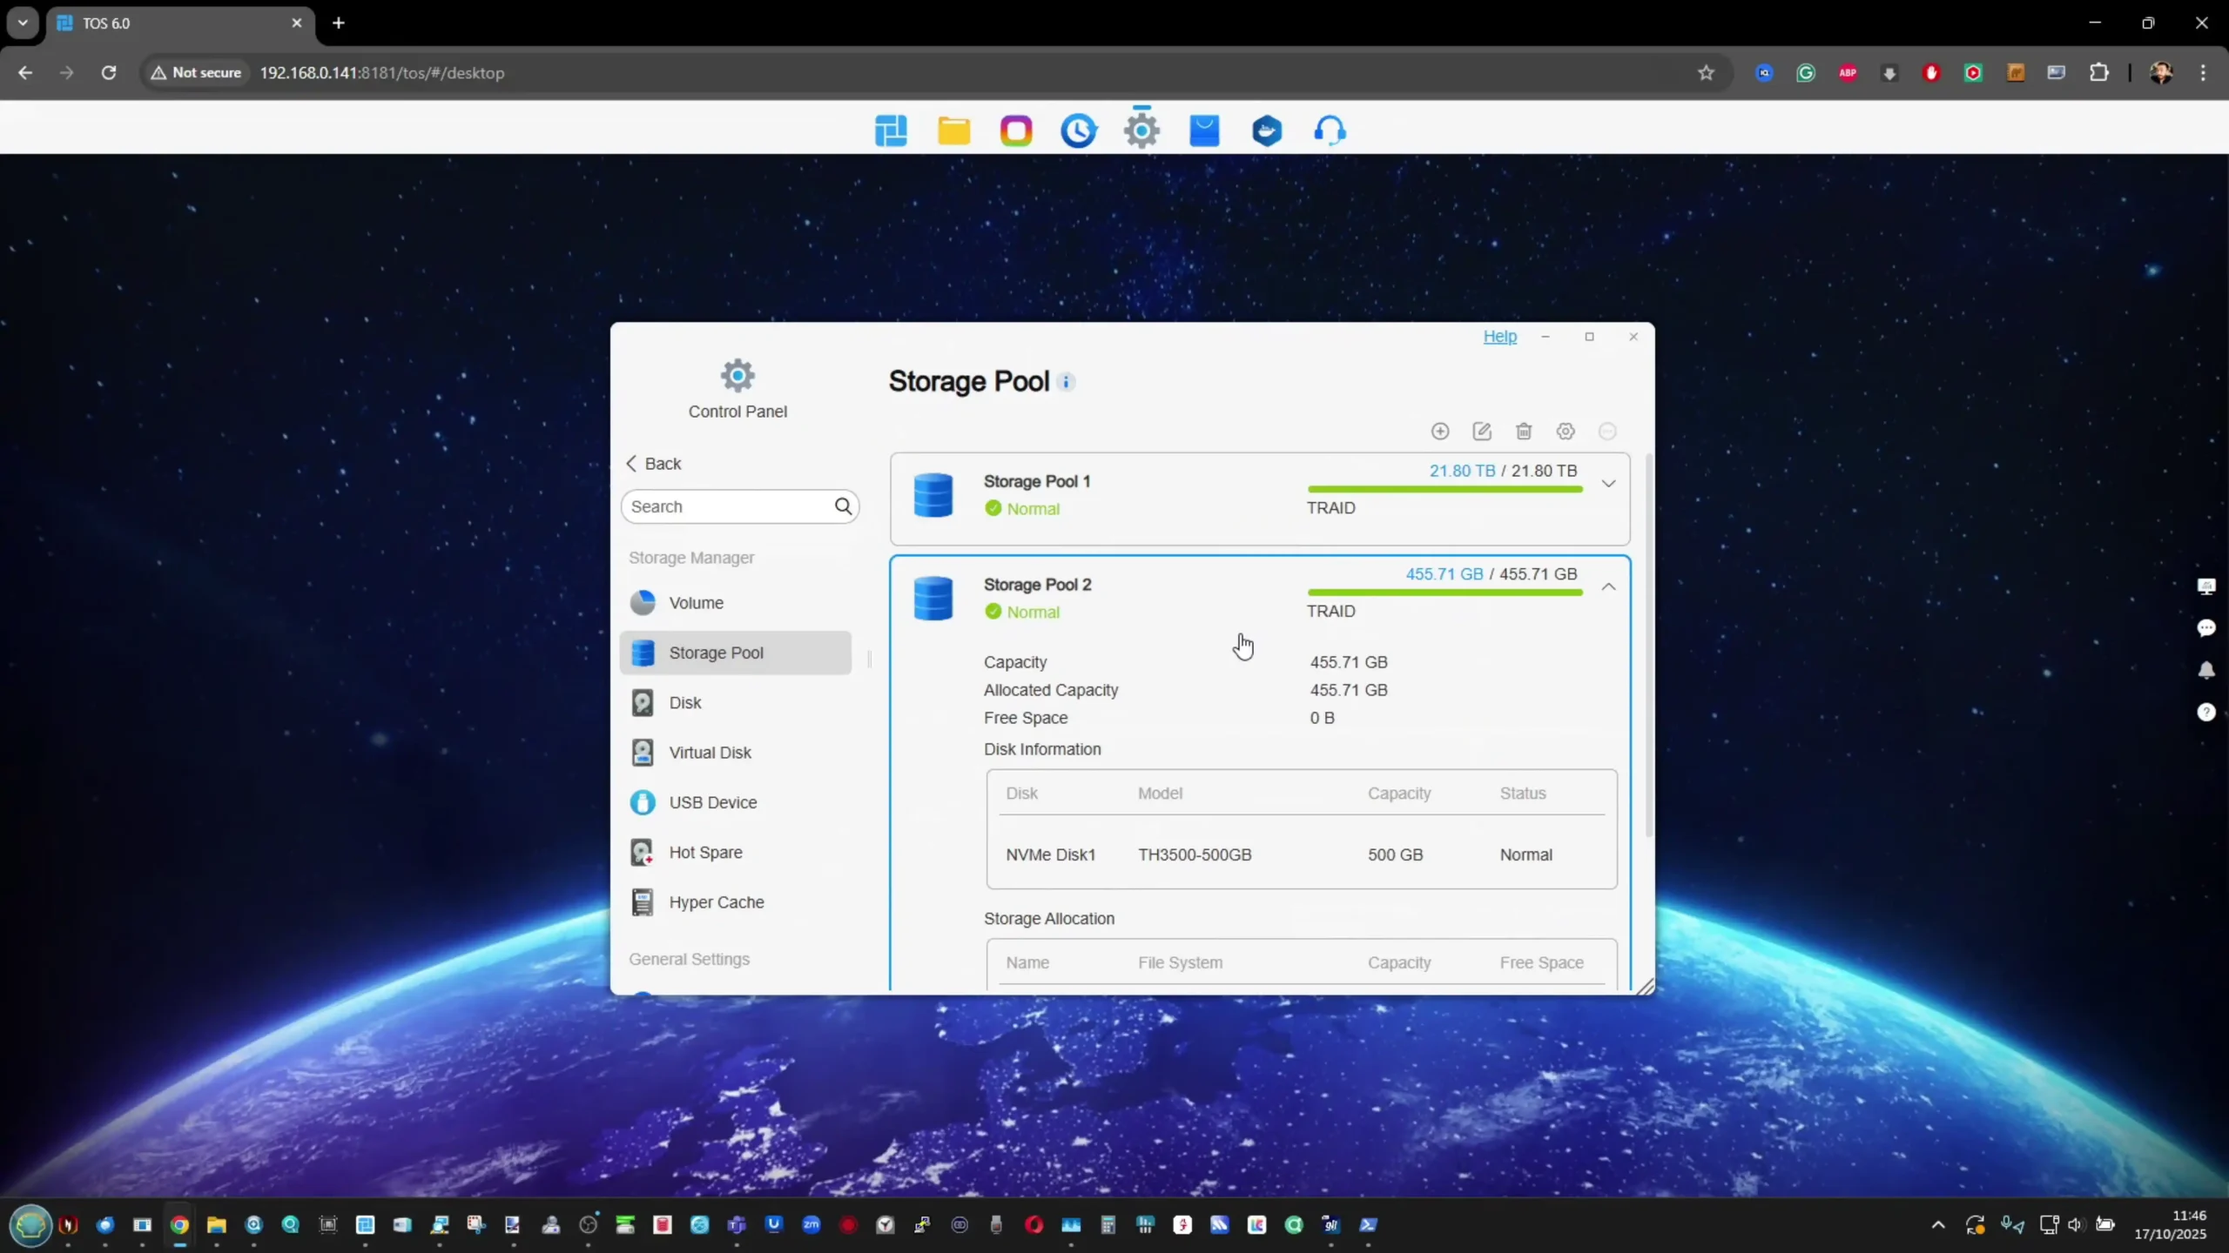Click the notifications bell icon on right edge
The width and height of the screenshot is (2229, 1253).
click(x=2206, y=670)
